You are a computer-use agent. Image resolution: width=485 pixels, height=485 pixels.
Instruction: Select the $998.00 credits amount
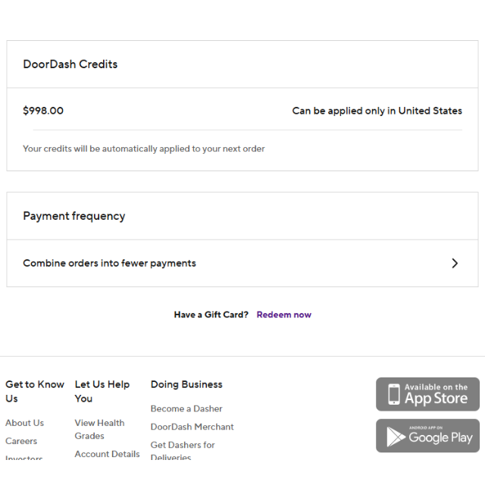(43, 111)
